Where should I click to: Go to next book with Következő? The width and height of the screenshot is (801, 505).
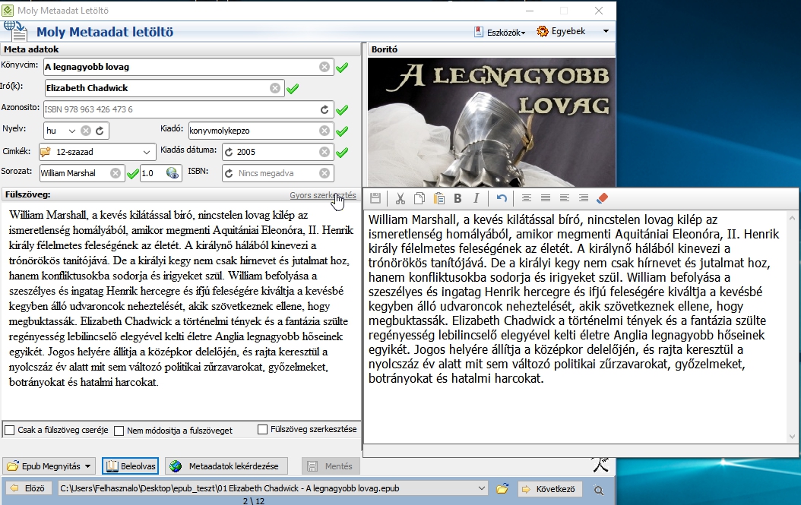click(x=550, y=489)
